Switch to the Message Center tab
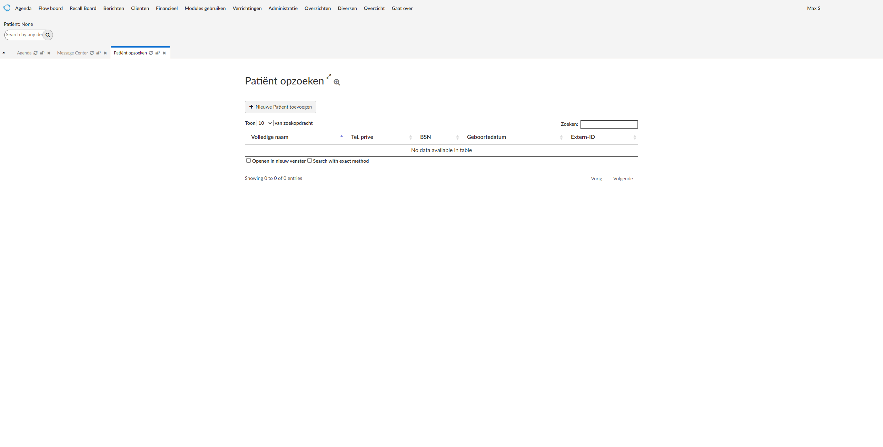 click(72, 53)
